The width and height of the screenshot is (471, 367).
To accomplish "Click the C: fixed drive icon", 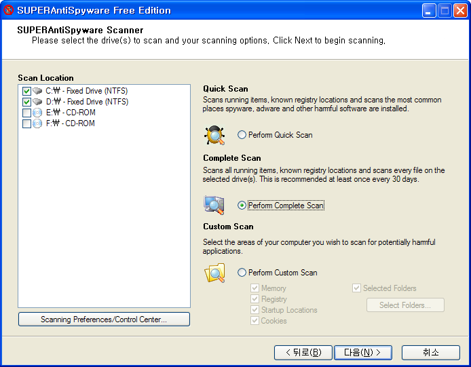I will tap(37, 90).
